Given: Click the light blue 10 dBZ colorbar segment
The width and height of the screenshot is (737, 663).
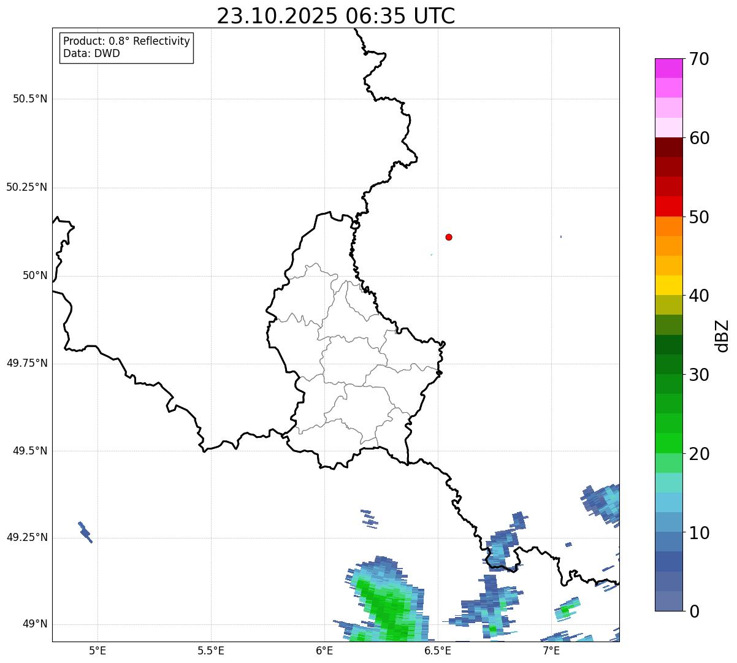Looking at the screenshot, I should tap(668, 522).
